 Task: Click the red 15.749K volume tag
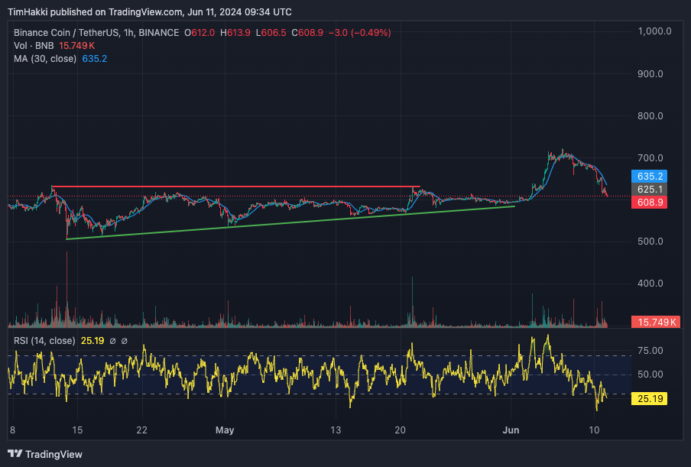[654, 323]
